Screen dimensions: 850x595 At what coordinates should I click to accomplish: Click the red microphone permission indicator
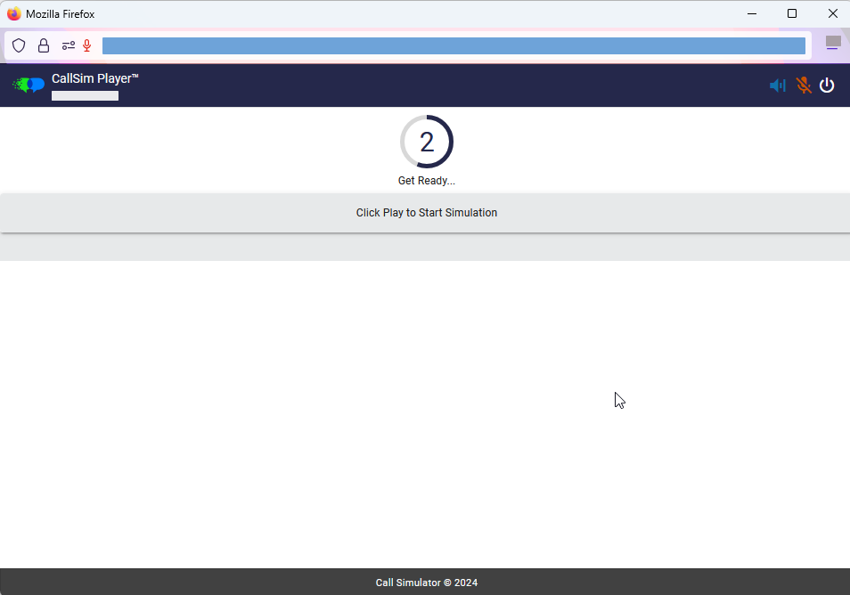(87, 45)
